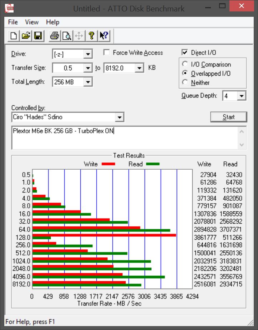Activate the context help pointer icon

[104, 35]
